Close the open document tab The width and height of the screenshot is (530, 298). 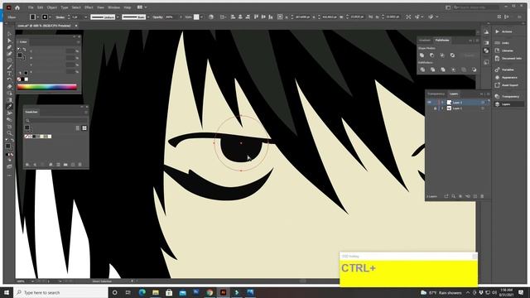76,26
